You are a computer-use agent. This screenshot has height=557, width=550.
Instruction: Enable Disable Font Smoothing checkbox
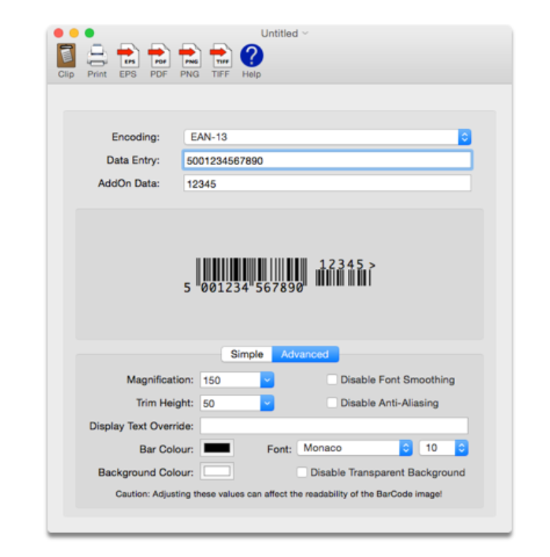pyautogui.click(x=332, y=380)
